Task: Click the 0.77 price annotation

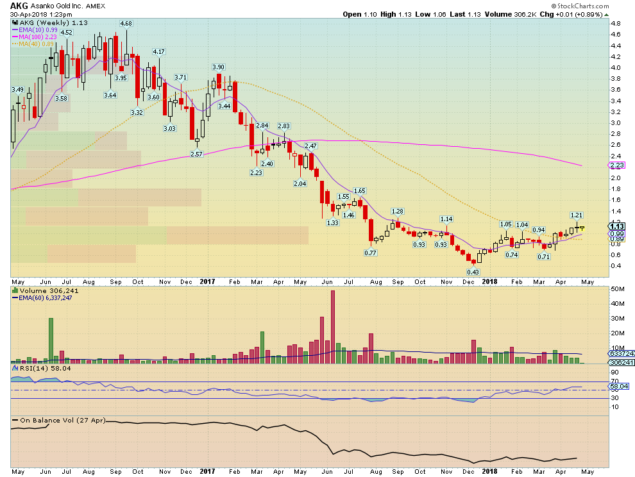Action: point(370,253)
